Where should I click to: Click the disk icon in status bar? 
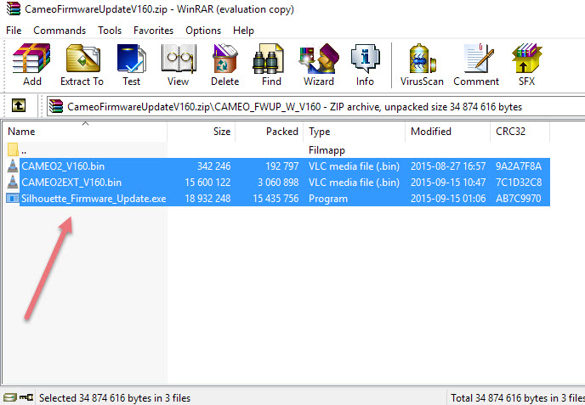click(x=10, y=397)
